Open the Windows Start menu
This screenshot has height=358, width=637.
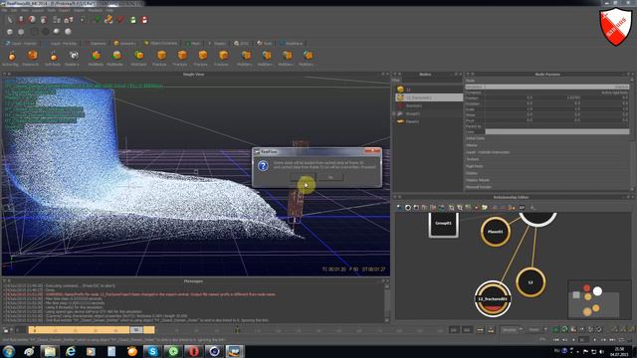tap(9, 351)
